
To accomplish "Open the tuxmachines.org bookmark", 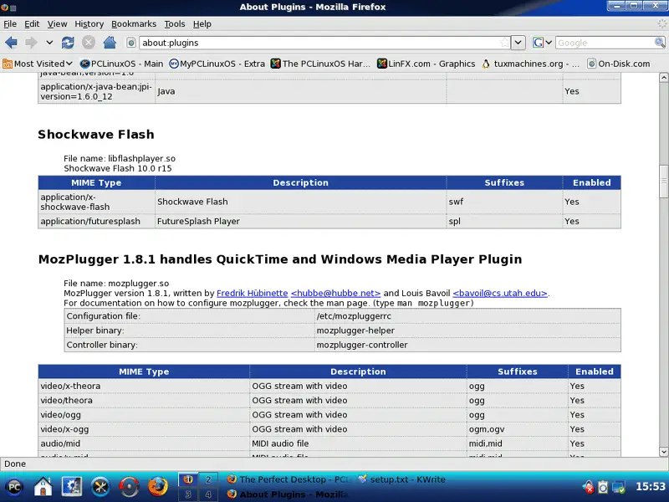I will tap(530, 64).
